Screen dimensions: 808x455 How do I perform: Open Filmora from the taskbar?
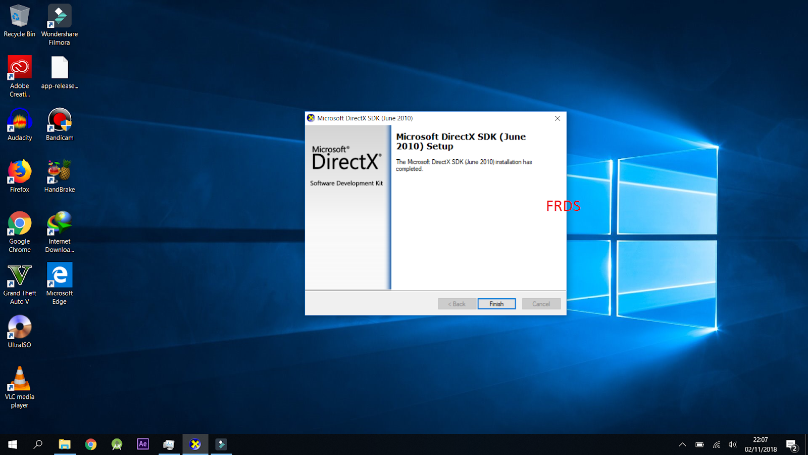click(x=221, y=444)
